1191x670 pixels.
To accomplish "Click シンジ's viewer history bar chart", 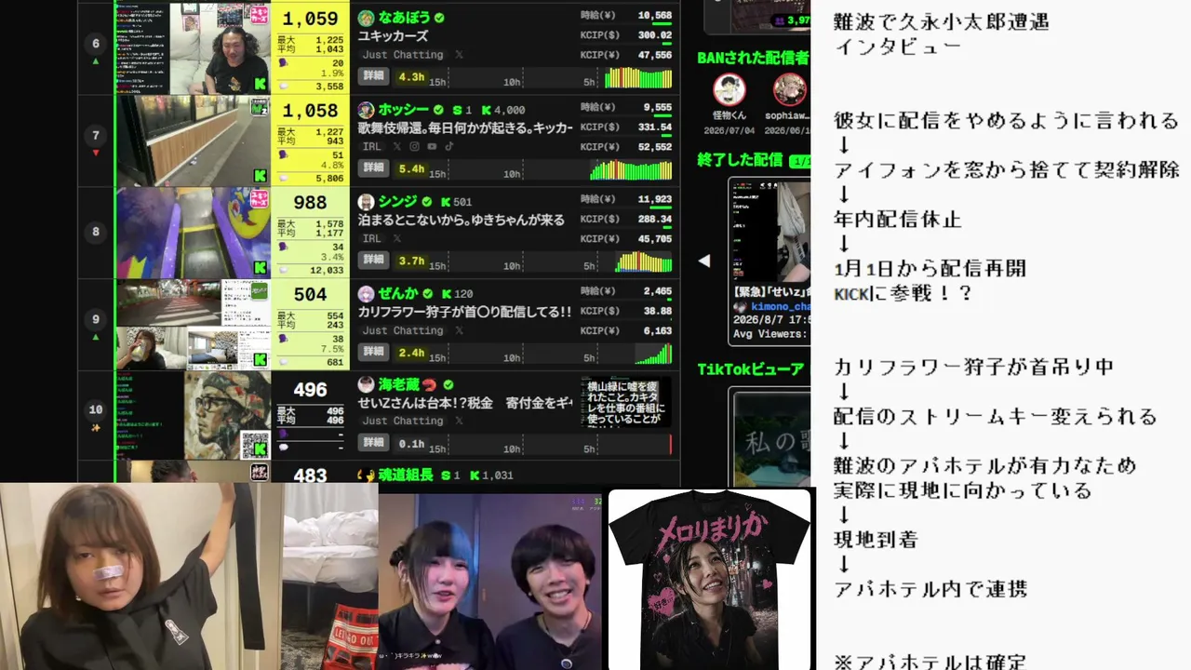I will pos(644,261).
